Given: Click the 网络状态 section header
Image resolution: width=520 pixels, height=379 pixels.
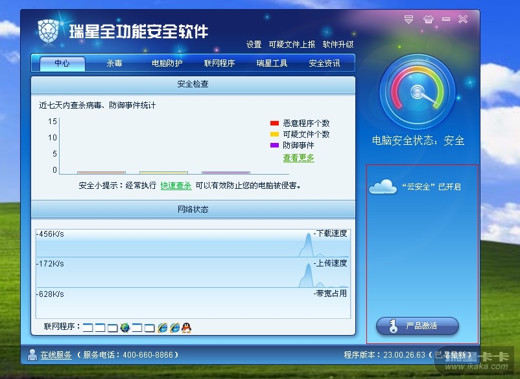Looking at the screenshot, I should pos(193,210).
